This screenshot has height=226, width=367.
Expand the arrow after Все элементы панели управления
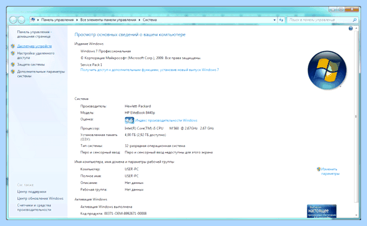139,20
